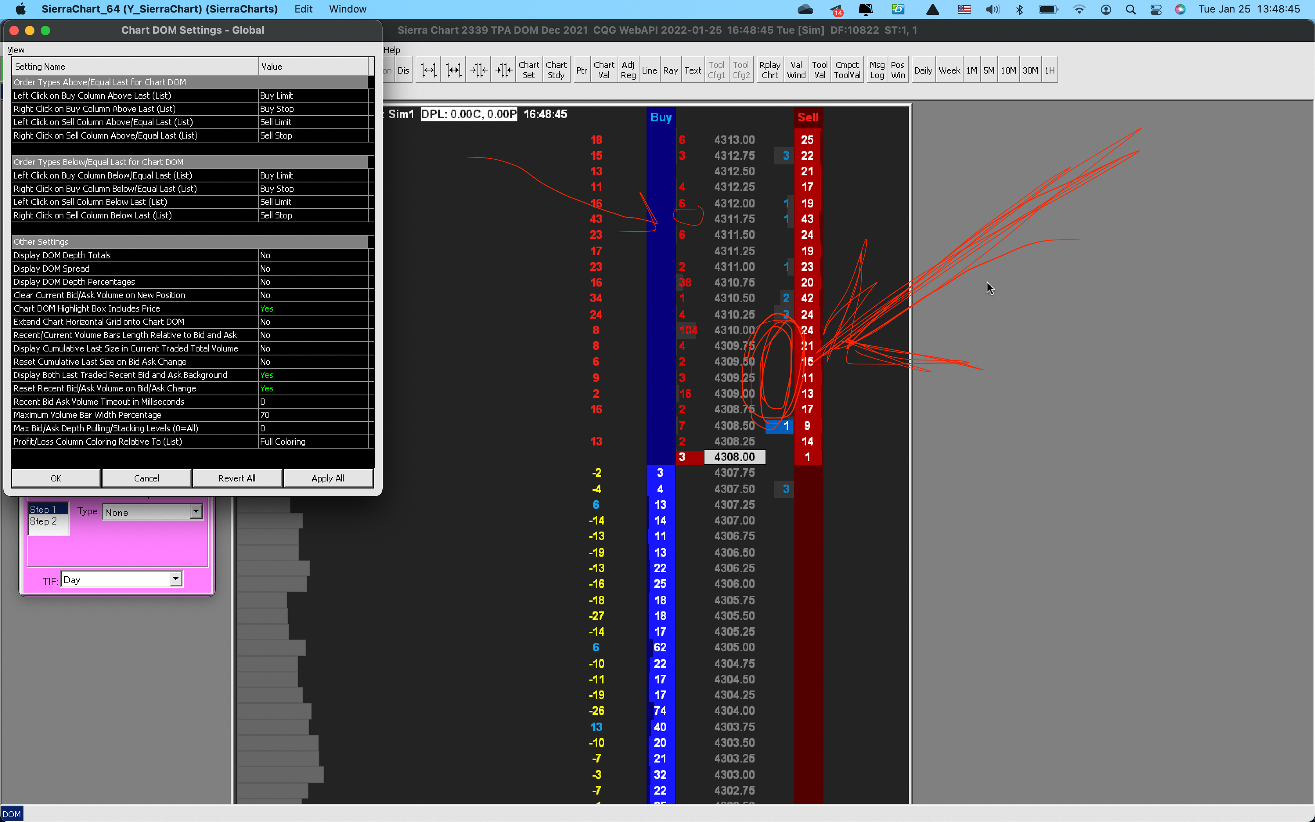
Task: Click the bold outward-arrows bar spacing icon
Action: click(453, 70)
